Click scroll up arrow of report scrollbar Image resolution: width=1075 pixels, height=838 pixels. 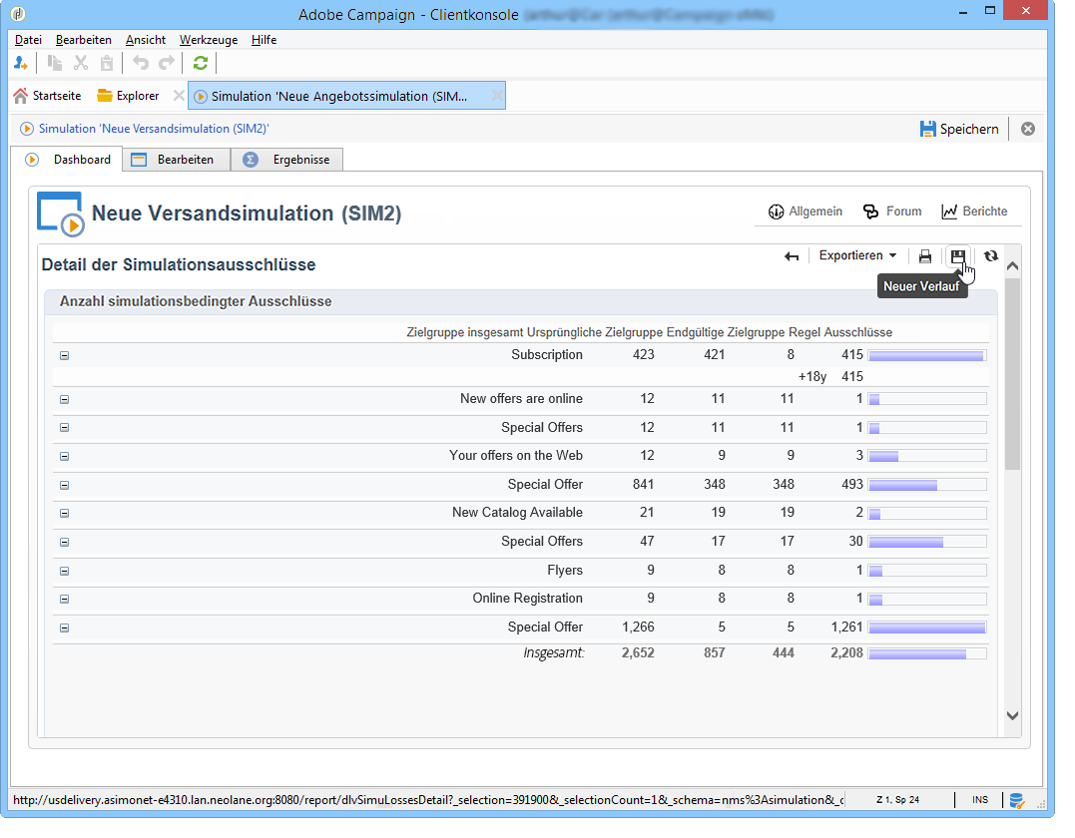(1012, 265)
